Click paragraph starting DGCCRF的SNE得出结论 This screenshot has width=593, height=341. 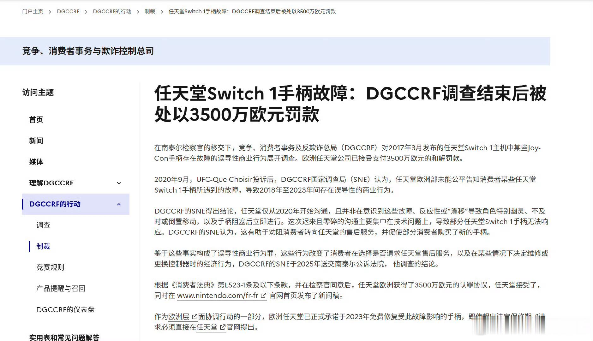351,222
